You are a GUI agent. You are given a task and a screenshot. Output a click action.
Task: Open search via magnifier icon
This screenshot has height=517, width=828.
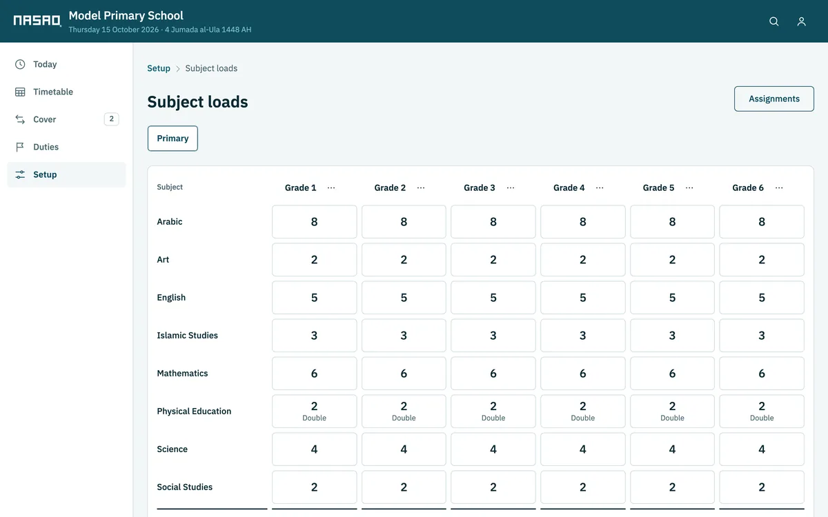[x=774, y=21]
